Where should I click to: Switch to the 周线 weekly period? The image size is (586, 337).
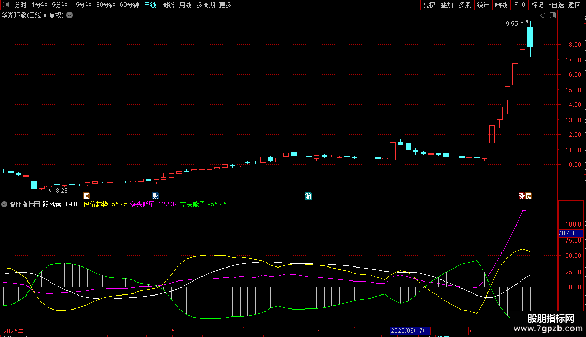pos(168,5)
